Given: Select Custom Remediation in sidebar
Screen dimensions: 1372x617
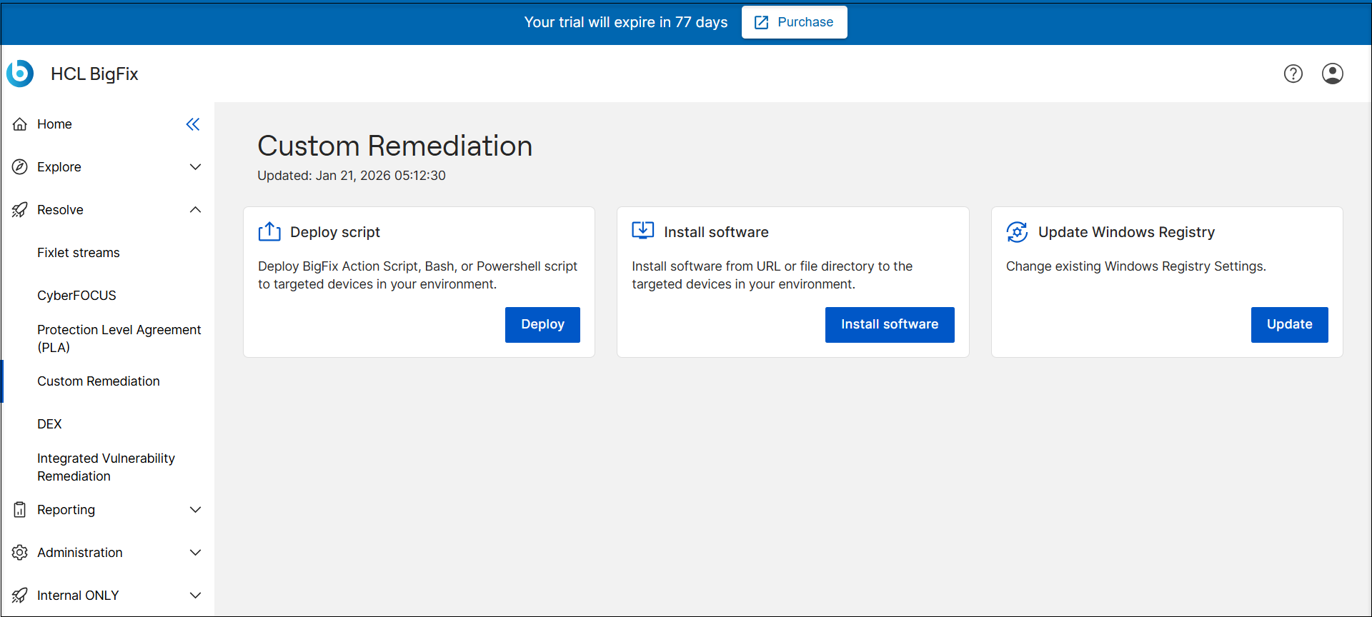Looking at the screenshot, I should [99, 381].
